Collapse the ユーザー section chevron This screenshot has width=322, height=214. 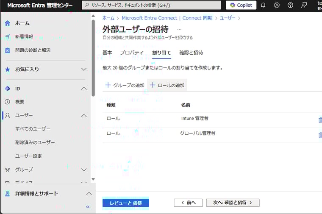coord(84,116)
